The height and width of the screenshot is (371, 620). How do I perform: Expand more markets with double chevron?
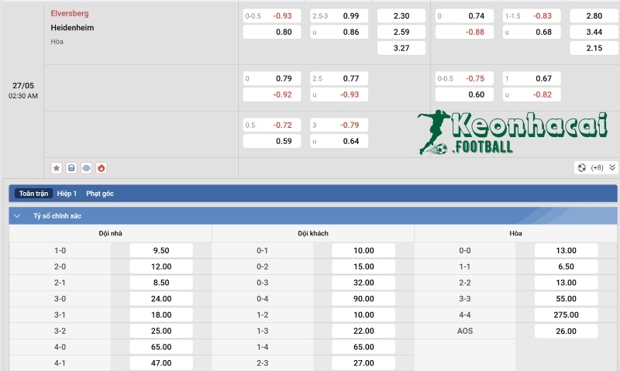point(612,167)
